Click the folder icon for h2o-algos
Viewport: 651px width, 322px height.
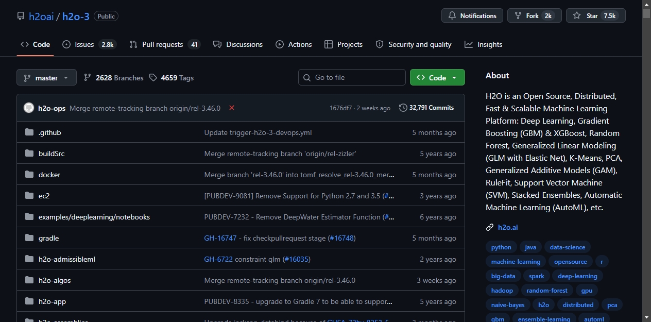tap(29, 280)
